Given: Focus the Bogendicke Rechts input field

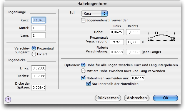Looking at the screenshot, I should coord(39,76).
